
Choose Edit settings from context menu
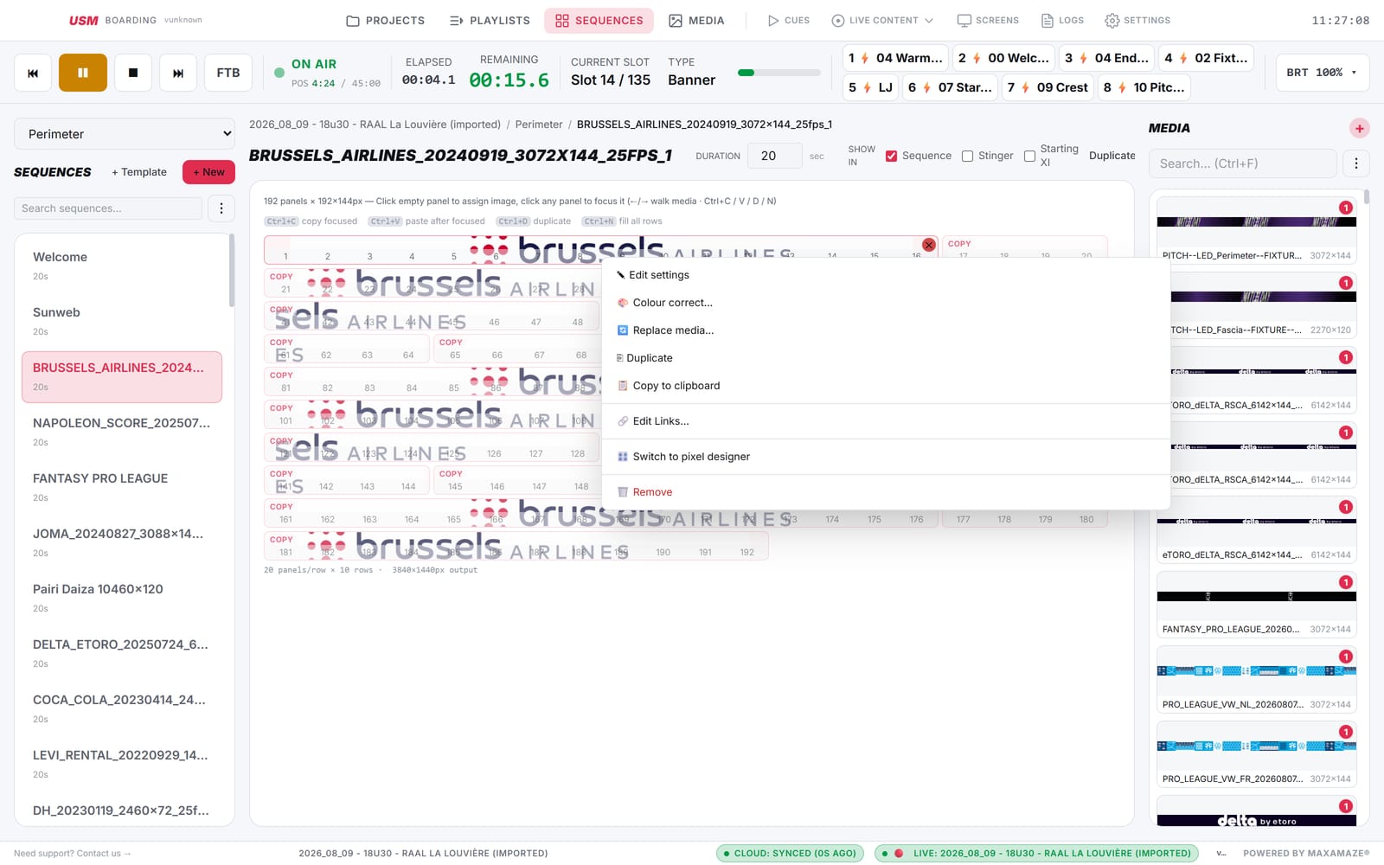click(886, 275)
